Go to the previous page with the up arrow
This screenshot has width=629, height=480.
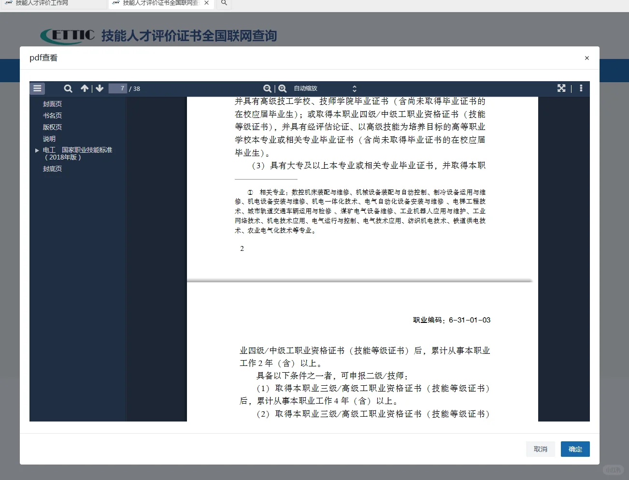click(x=85, y=88)
